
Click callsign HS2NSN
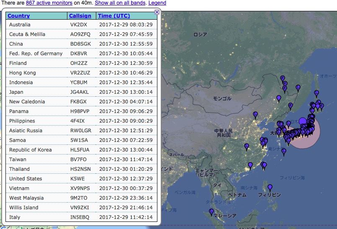81,169
